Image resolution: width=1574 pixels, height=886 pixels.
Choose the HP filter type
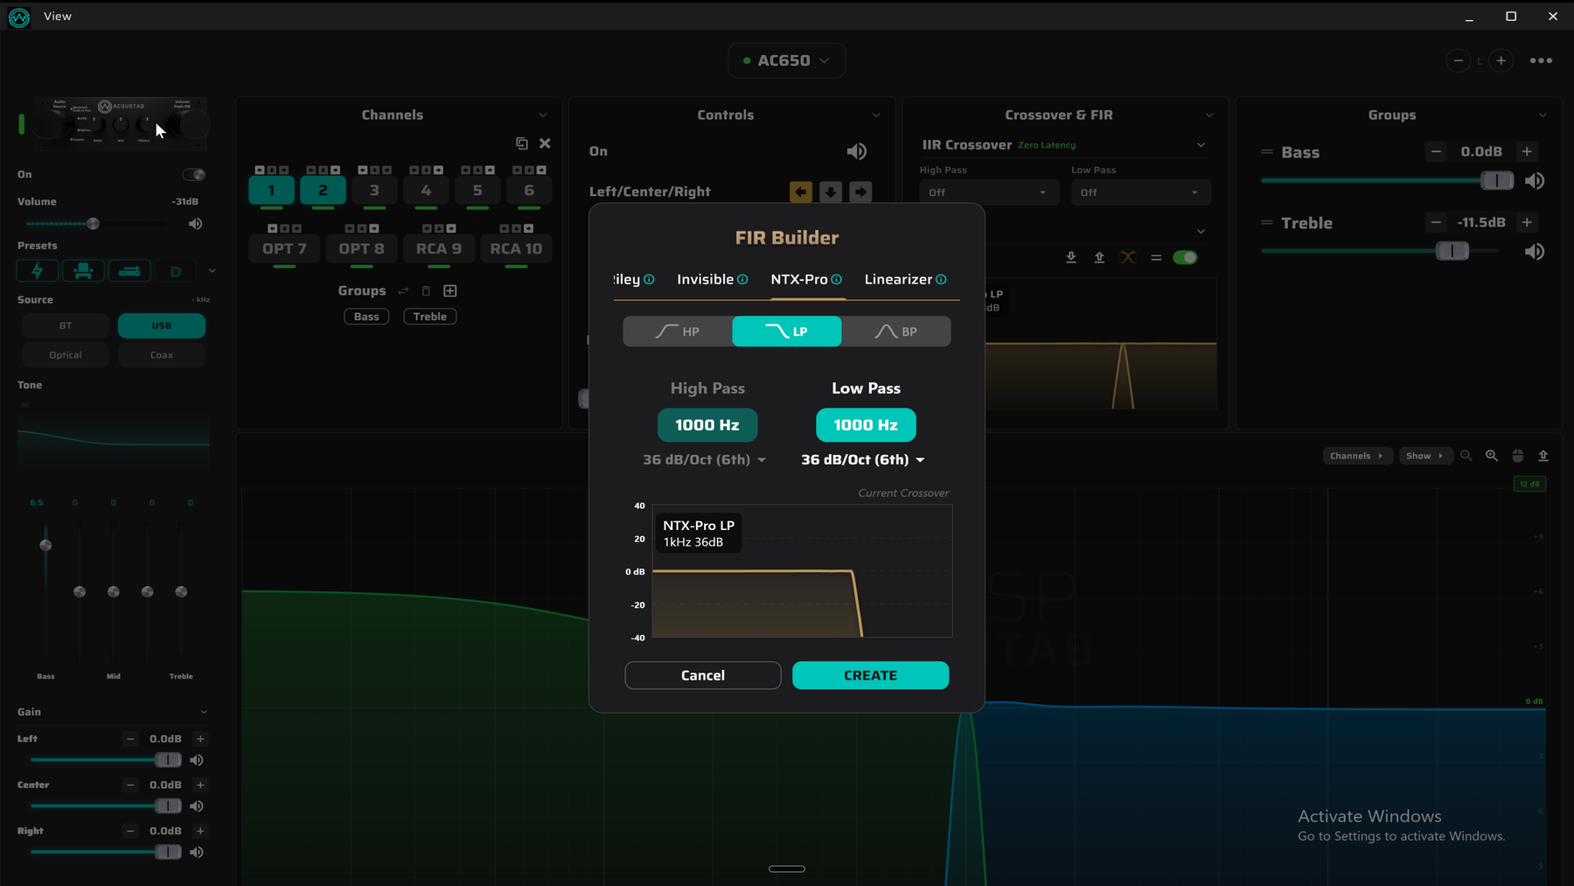[x=678, y=331]
